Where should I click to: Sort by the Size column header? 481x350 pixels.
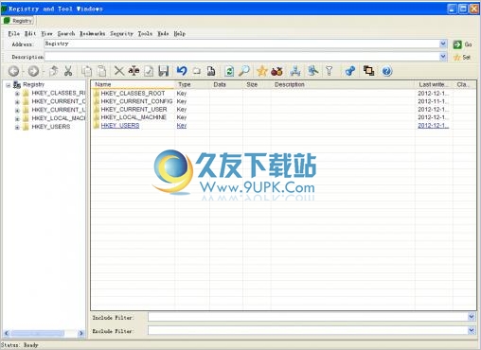[x=257, y=84]
